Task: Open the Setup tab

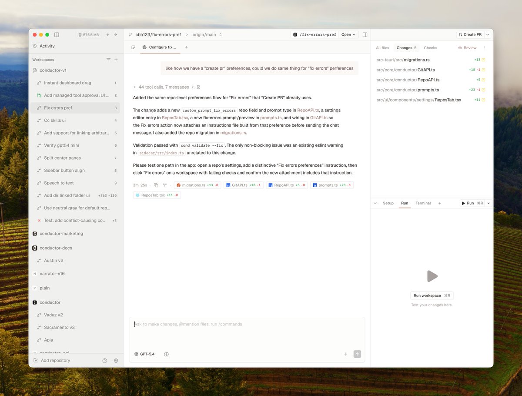Action: click(388, 203)
